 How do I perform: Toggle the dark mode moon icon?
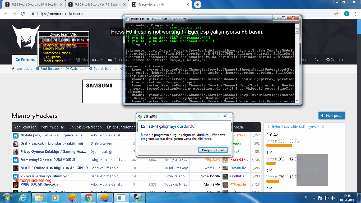316,60
